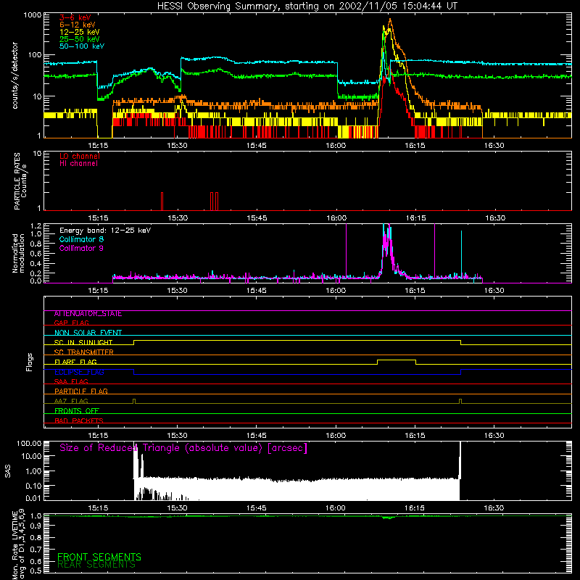This screenshot has height=580, width=580.
Task: Click the Collimator 8 spike near 16:24
Action: (461, 253)
